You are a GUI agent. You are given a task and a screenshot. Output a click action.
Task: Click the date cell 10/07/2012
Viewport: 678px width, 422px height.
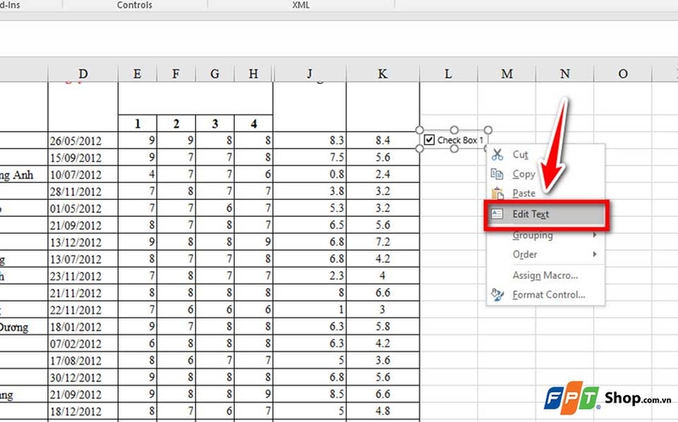tap(83, 175)
